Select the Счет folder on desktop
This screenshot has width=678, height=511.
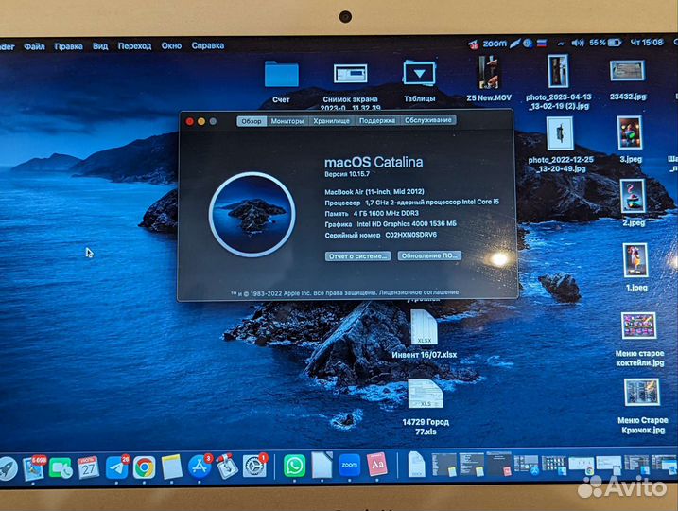pos(281,81)
